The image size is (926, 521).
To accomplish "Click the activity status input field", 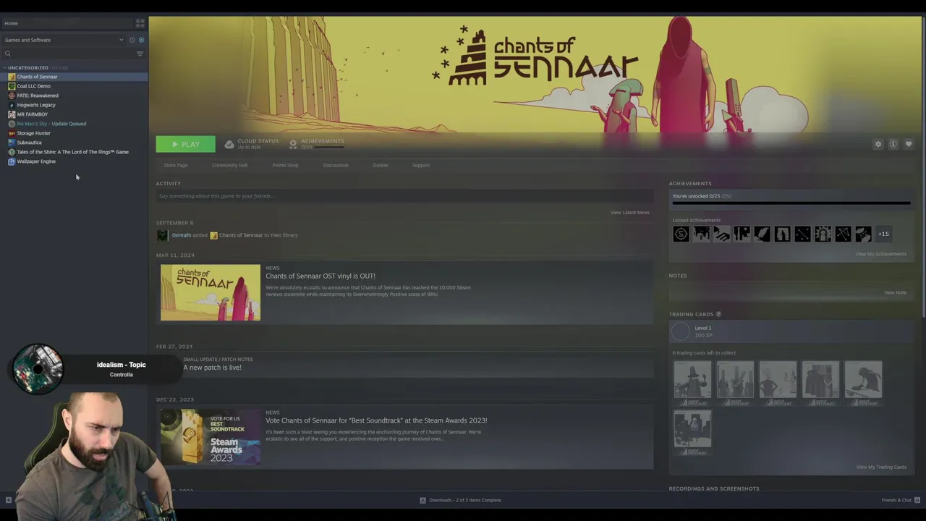I will [x=404, y=196].
